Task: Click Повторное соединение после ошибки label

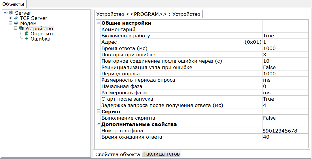Action: (162, 61)
